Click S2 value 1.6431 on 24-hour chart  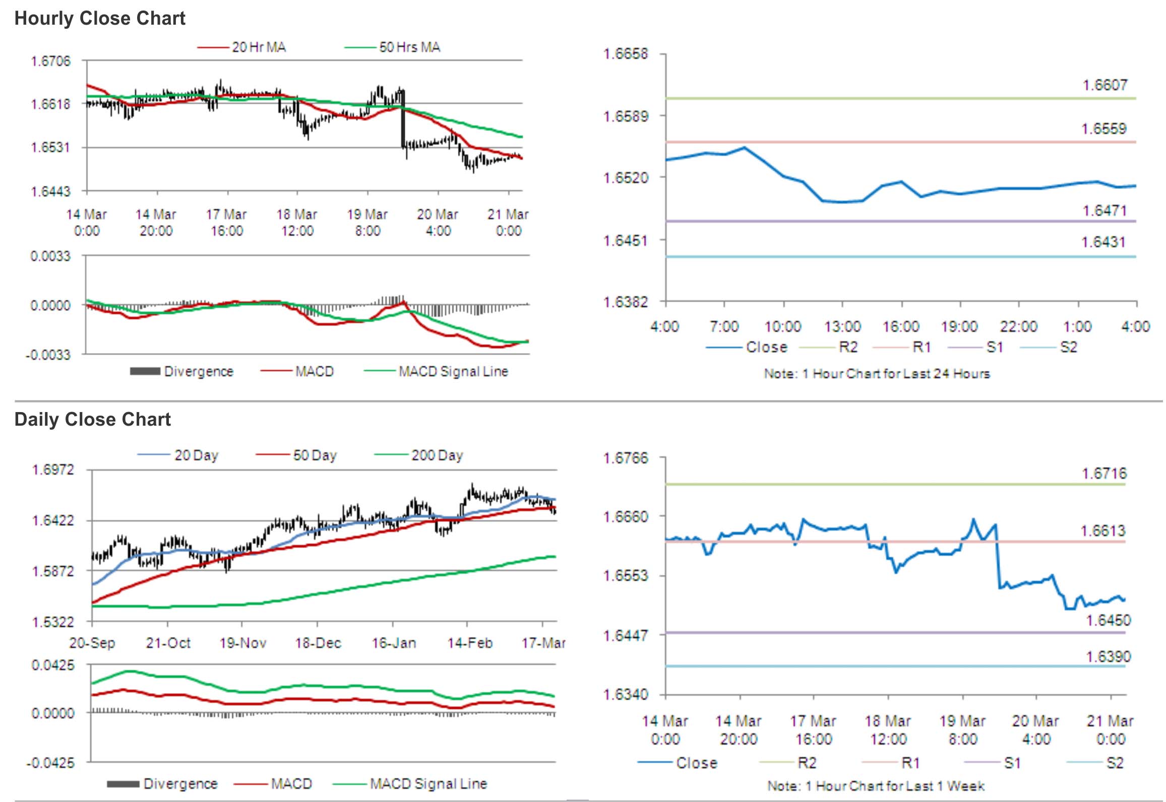coord(1103,242)
